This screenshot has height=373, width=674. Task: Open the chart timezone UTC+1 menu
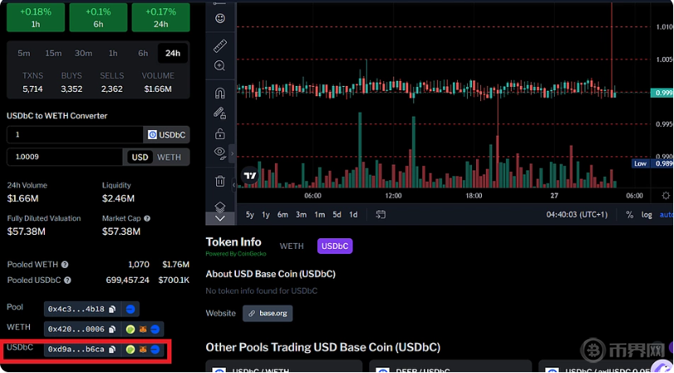pyautogui.click(x=577, y=214)
